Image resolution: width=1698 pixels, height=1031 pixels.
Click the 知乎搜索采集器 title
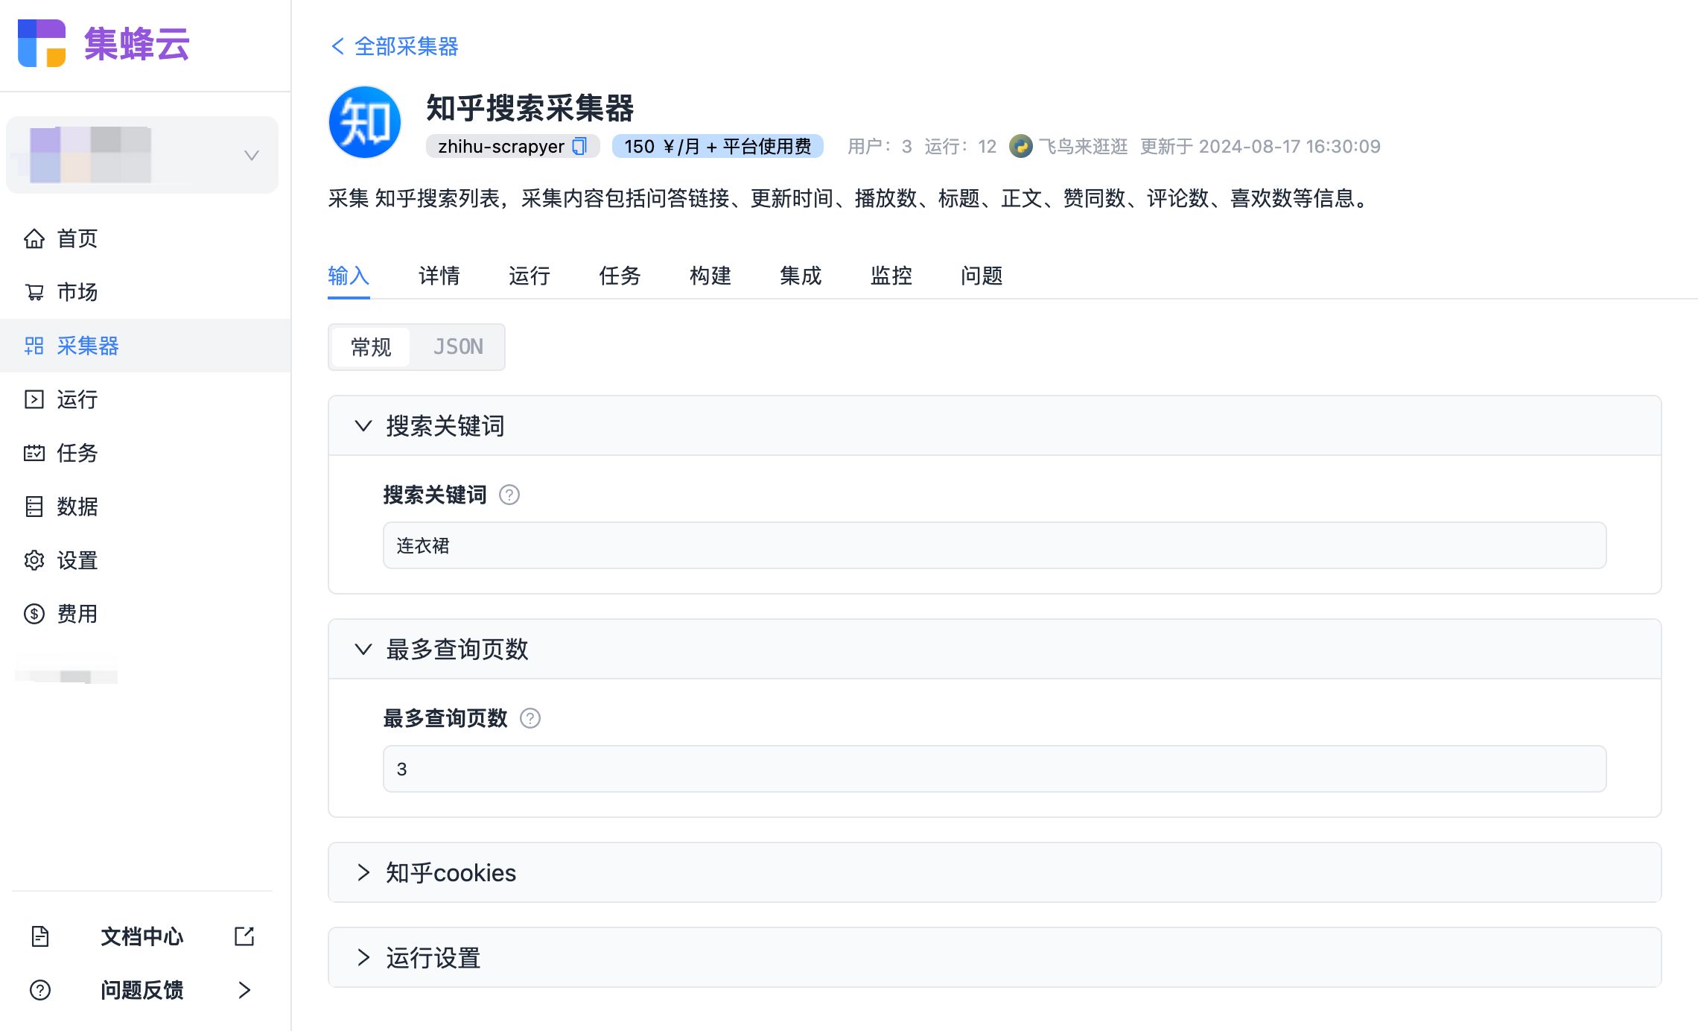(x=530, y=108)
